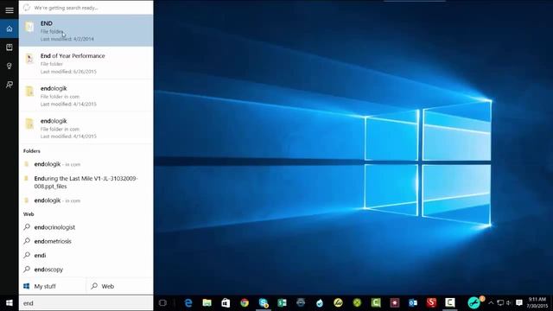Open the Windows Store taskbar icon
The image size is (553, 311).
click(x=226, y=303)
